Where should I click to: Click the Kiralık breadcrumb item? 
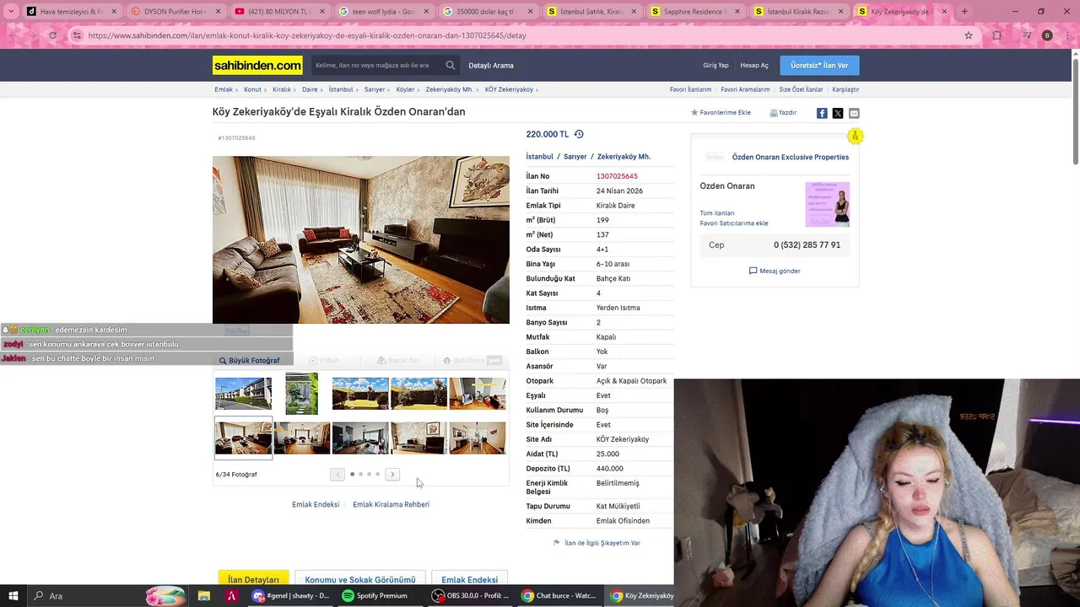pyautogui.click(x=282, y=89)
